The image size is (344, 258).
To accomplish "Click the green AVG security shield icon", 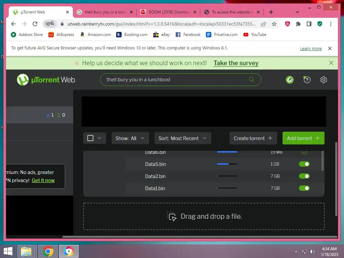I will pos(320,24).
